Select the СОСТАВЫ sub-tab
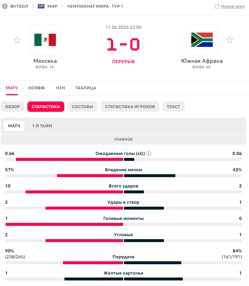The image size is (249, 286). coord(83,107)
